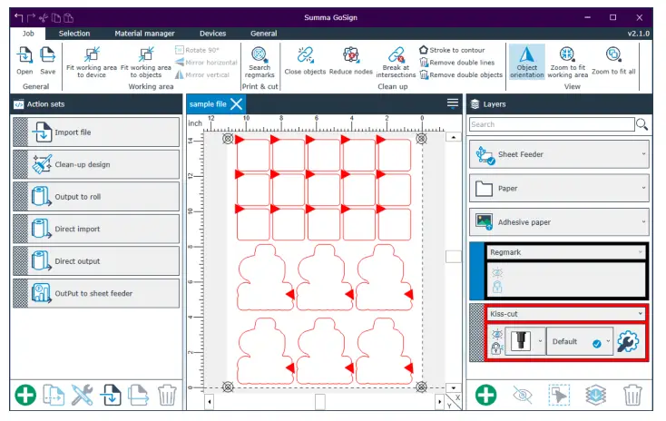The width and height of the screenshot is (666, 421).
Task: Click cut scissors icon in title bar
Action: (x=44, y=17)
